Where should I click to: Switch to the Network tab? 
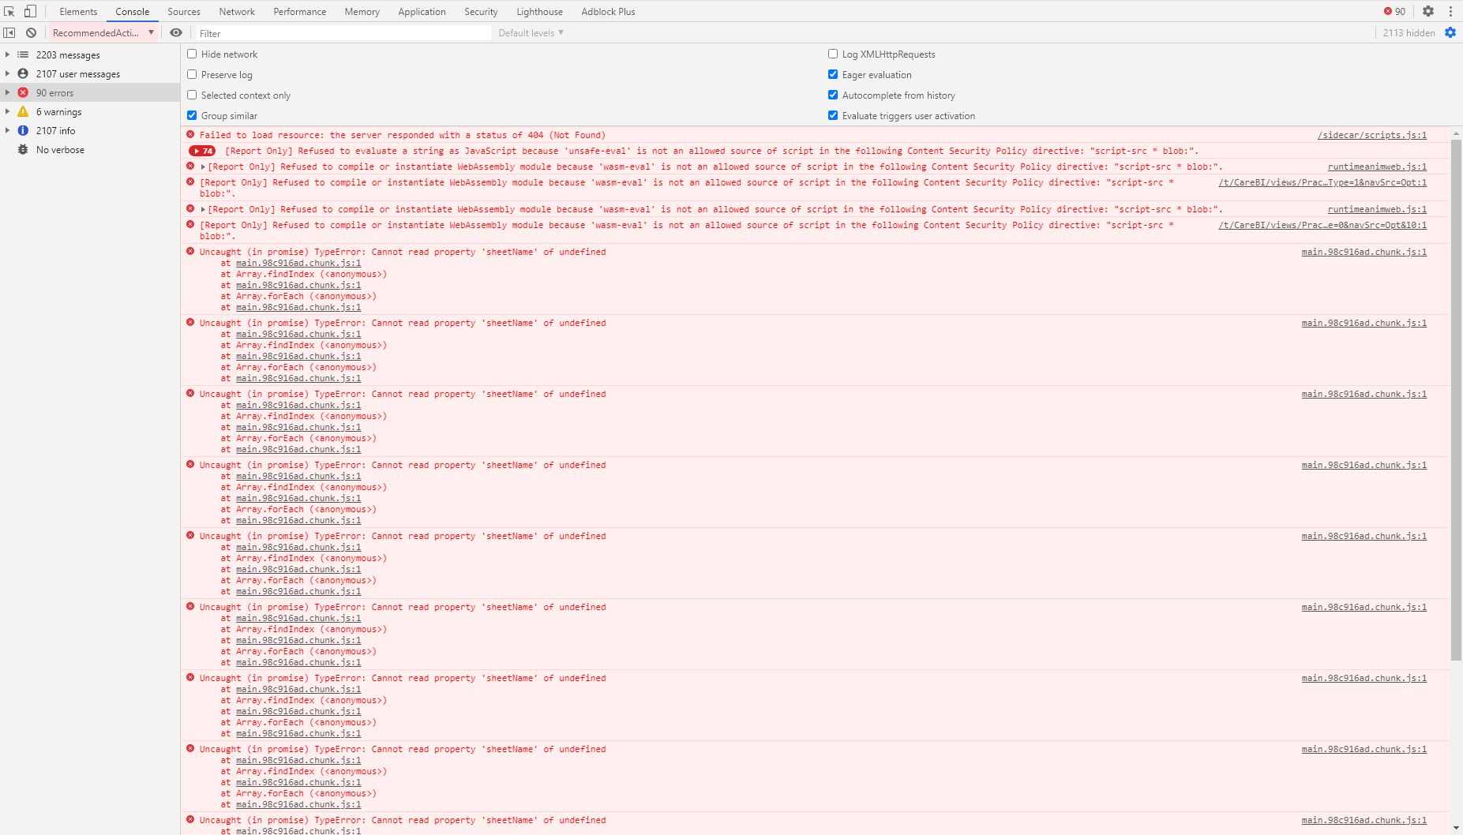click(x=237, y=11)
